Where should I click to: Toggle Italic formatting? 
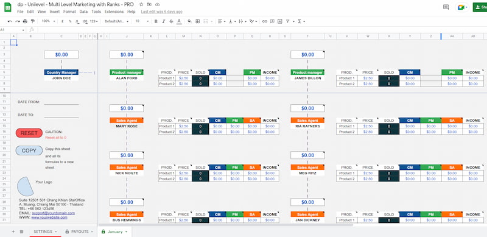pos(163,21)
